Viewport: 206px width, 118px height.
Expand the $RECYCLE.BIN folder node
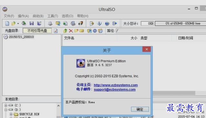(x=11, y=114)
